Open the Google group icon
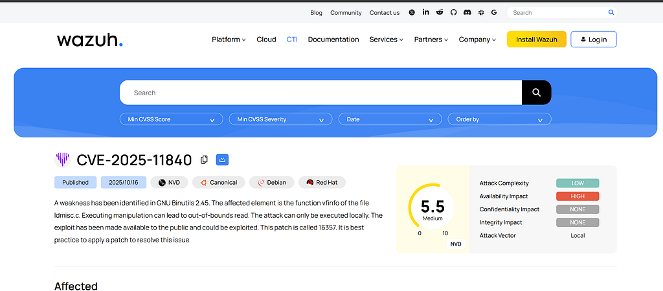The image size is (663, 291). 494,13
